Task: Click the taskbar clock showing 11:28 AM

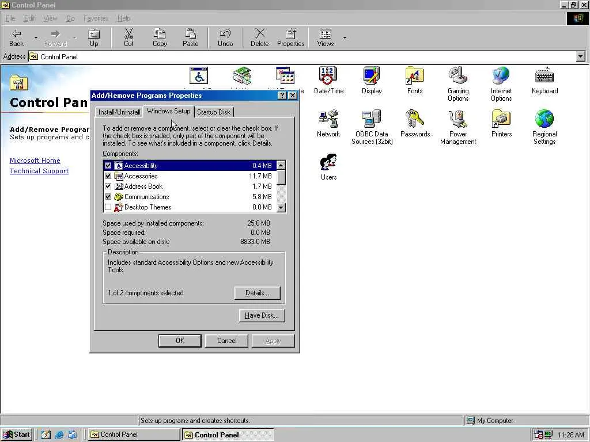Action: point(570,435)
